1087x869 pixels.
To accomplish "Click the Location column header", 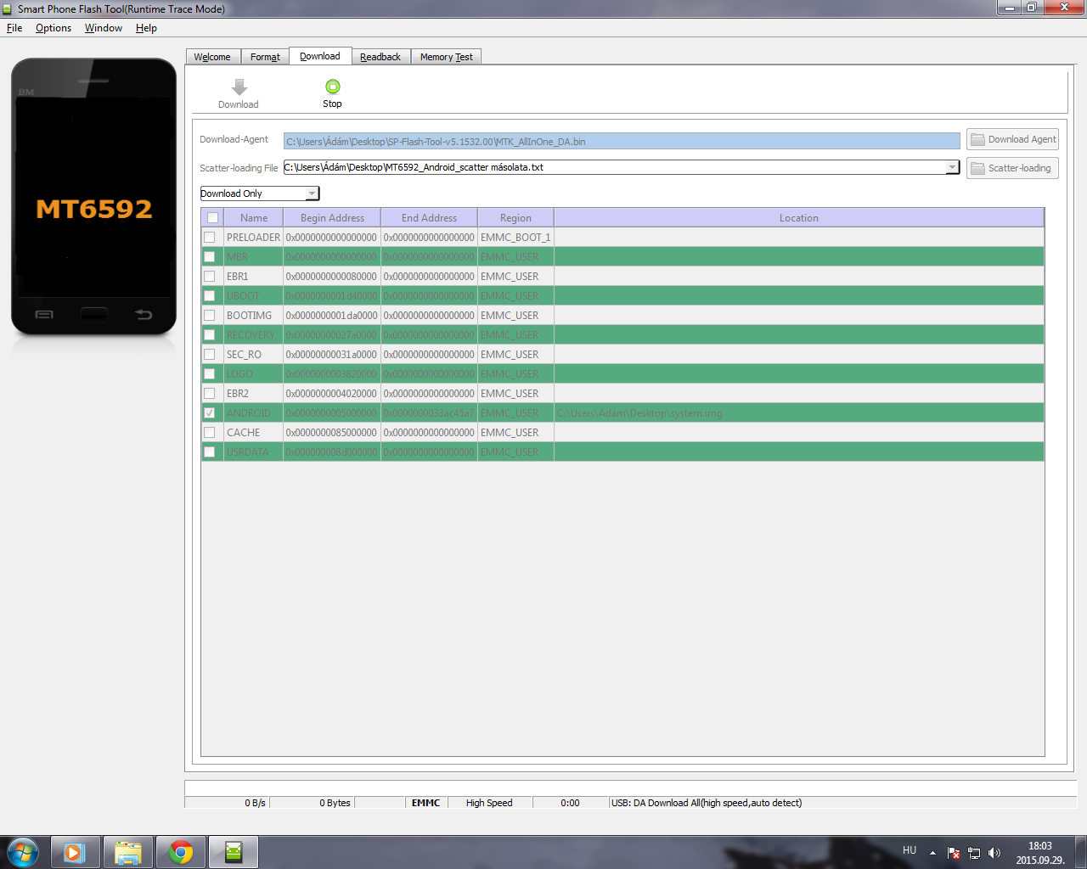I will (x=799, y=218).
